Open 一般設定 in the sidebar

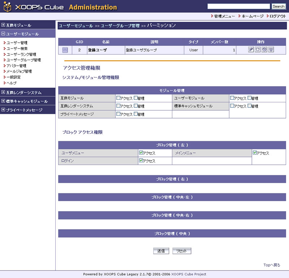pyautogui.click(x=13, y=77)
